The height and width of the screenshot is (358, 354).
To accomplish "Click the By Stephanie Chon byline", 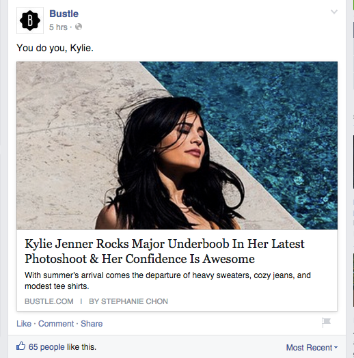I will (x=128, y=301).
